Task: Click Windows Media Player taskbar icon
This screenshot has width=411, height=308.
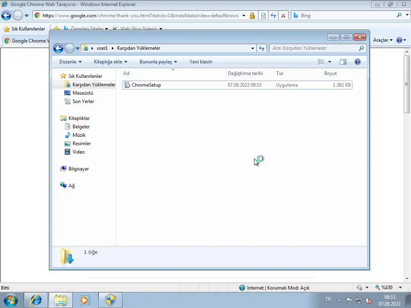Action: (85, 300)
